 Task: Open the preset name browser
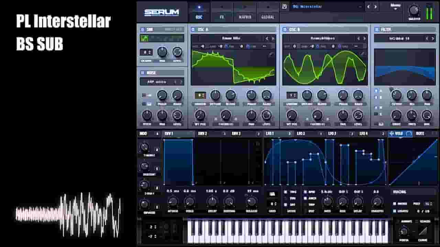pyautogui.click(x=327, y=7)
